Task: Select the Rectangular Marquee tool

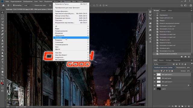Action: pos(2,16)
